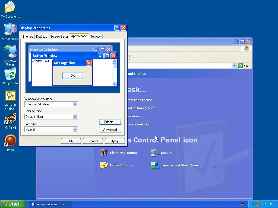Select the Appearance tab
Viewport: 278px width, 208px height.
pyautogui.click(x=79, y=36)
